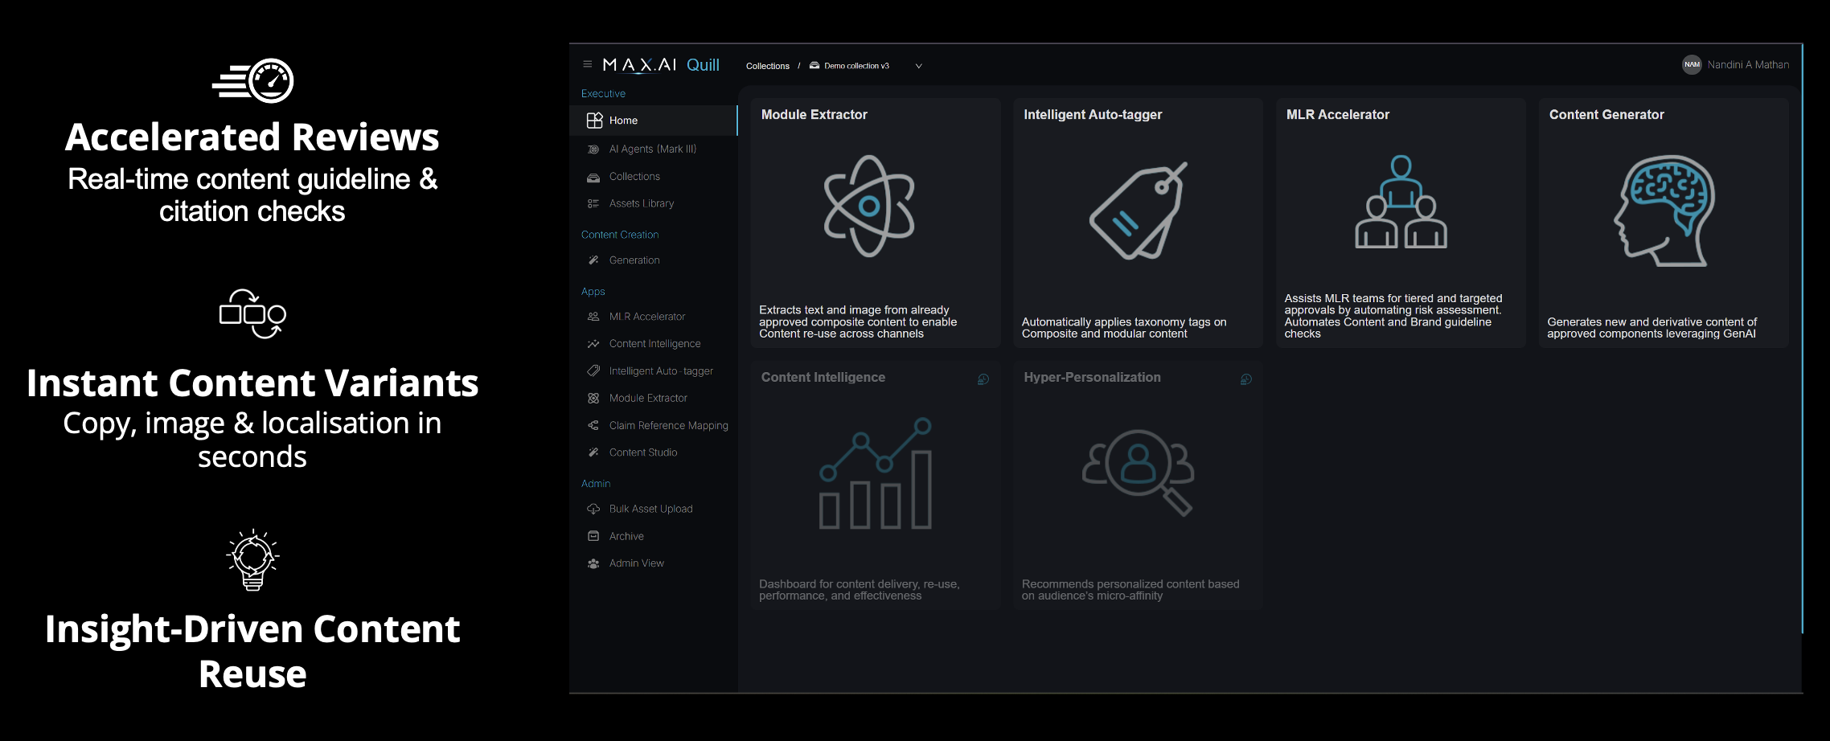
Task: Select Bulk Asset Upload in Admin
Action: (x=650, y=510)
